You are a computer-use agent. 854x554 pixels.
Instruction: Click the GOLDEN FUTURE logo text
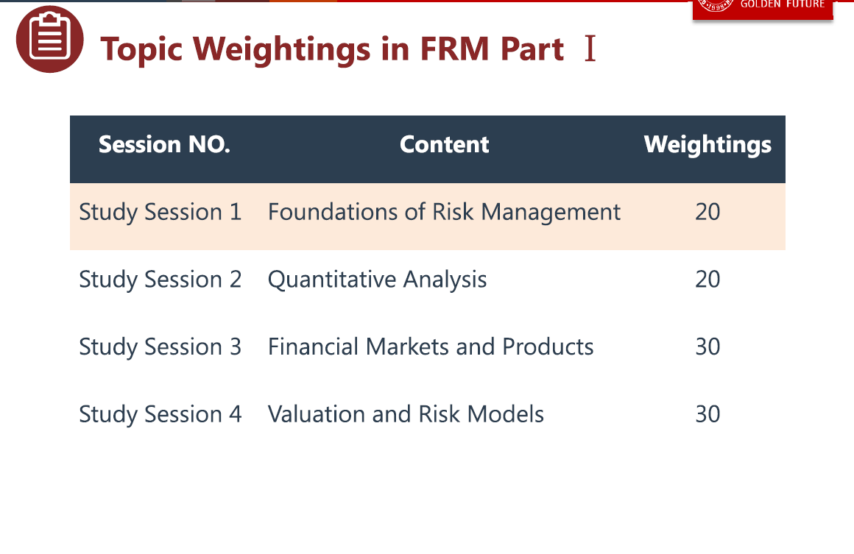pyautogui.click(x=782, y=4)
